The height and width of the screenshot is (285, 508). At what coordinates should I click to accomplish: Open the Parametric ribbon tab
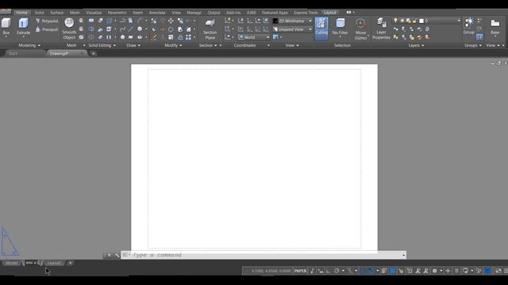click(x=117, y=13)
